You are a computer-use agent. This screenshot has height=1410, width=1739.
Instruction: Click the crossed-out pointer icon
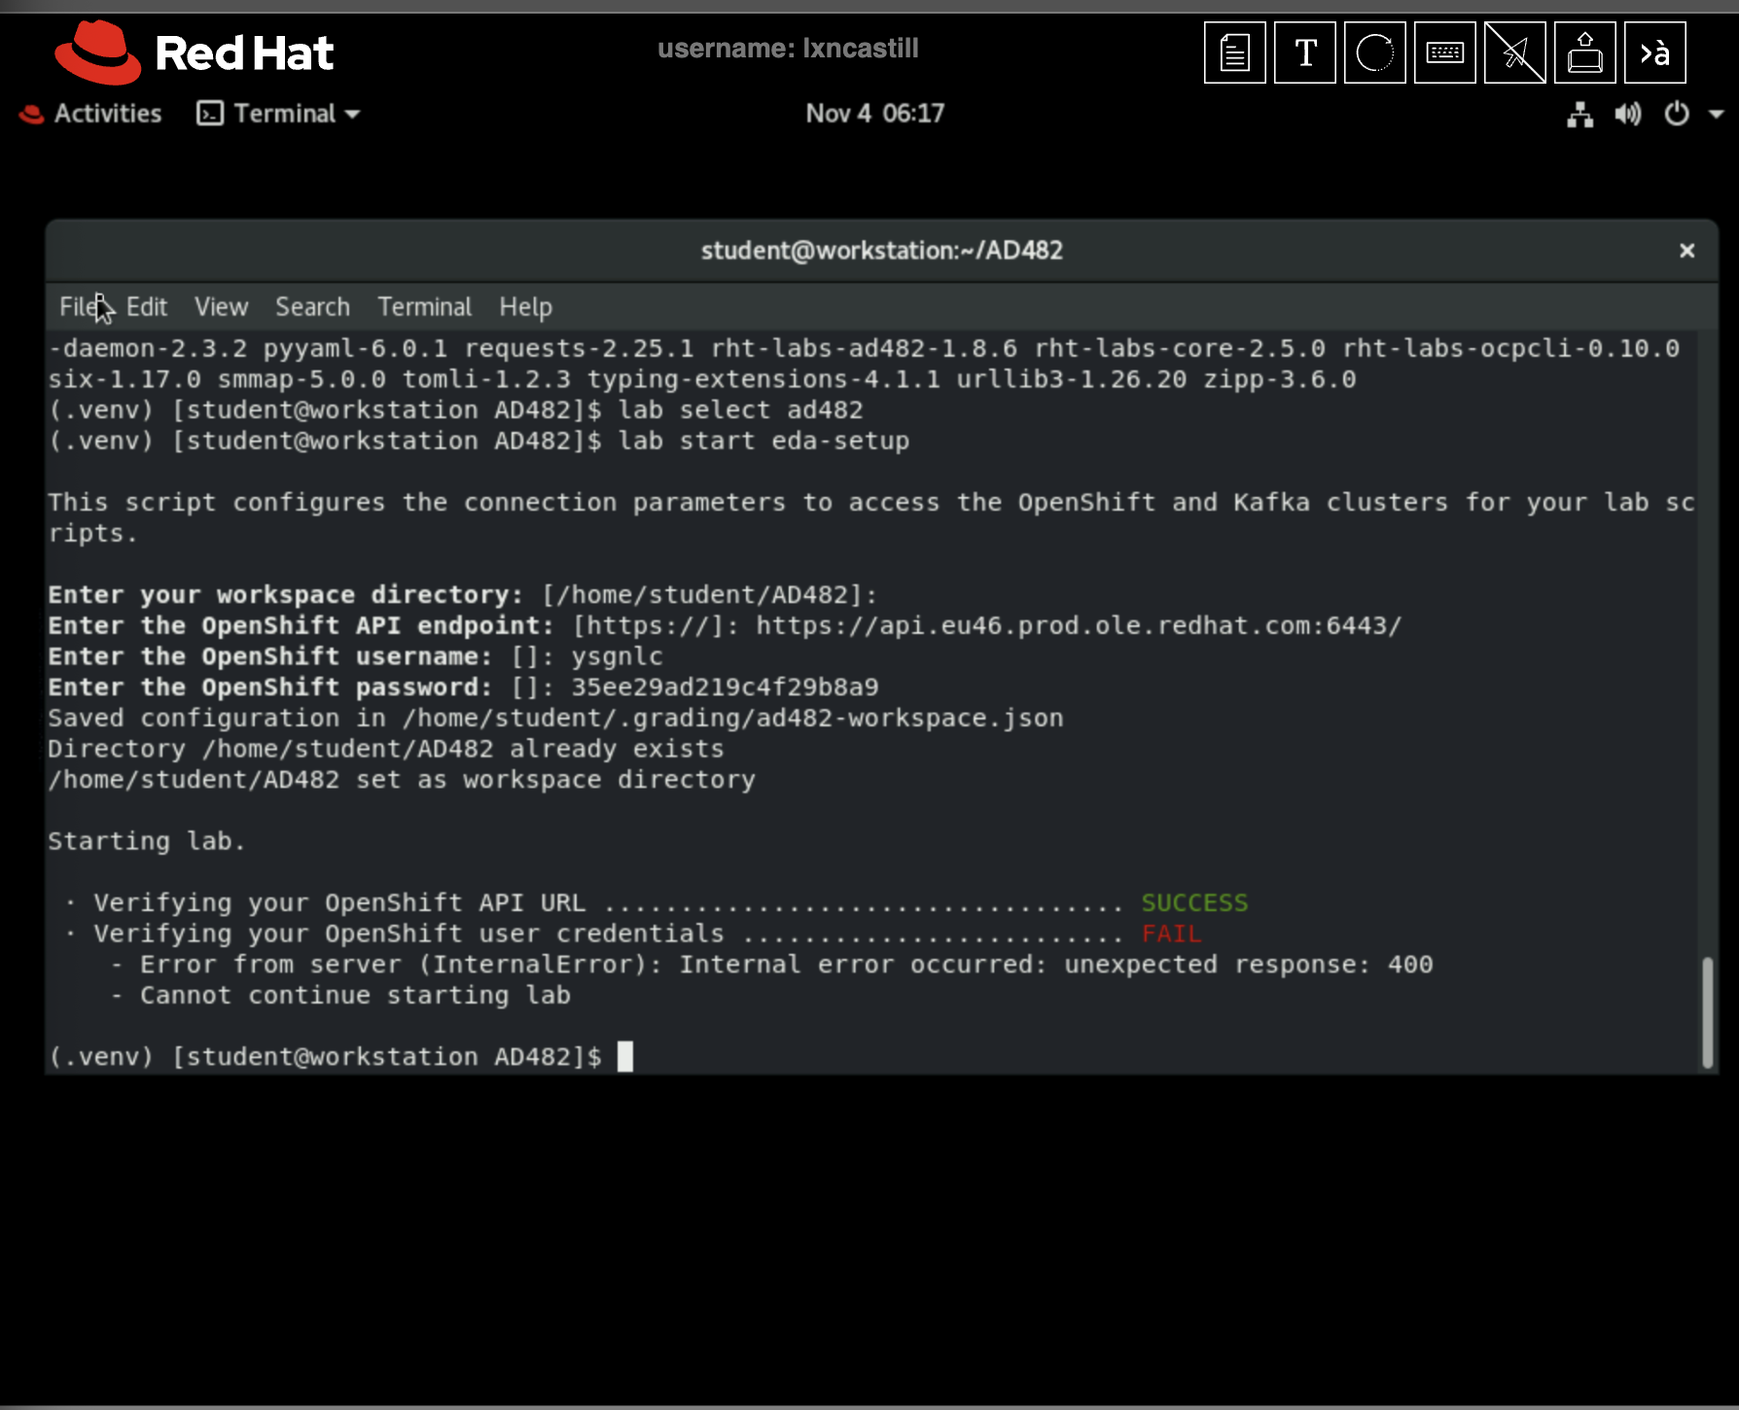point(1515,53)
